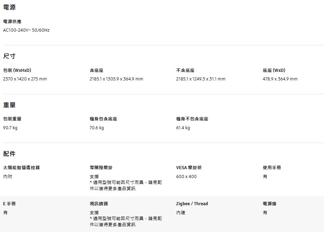Viewport: 324px width, 232px height.
Task: Click the 視訊鏡頭 accessory label
Action: click(99, 204)
